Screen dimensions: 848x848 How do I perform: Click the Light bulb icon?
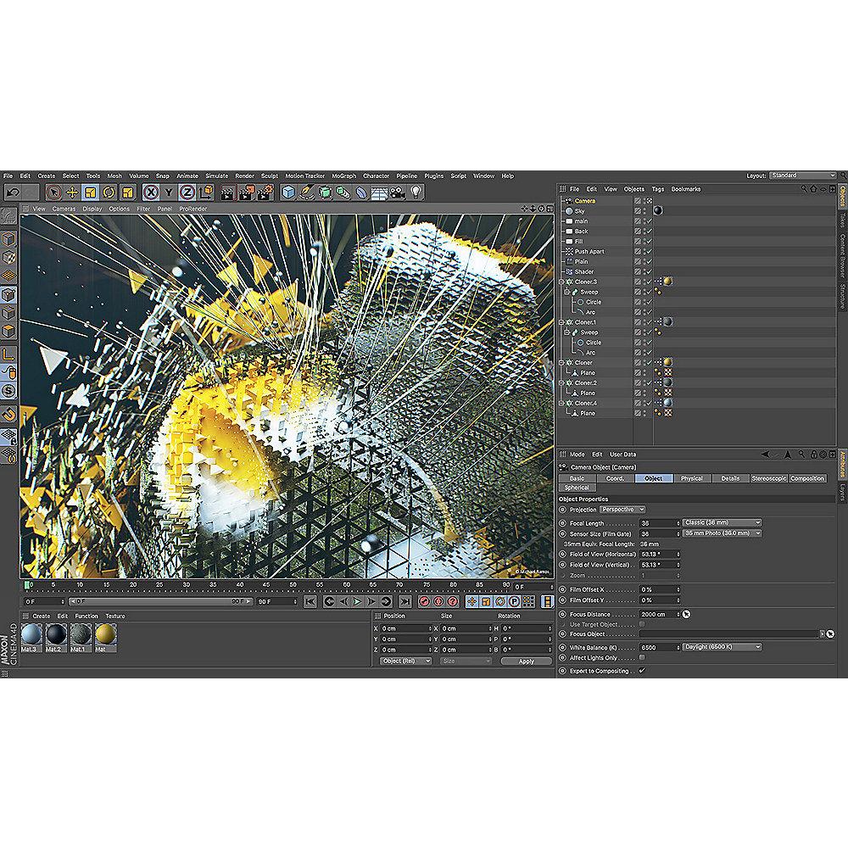(416, 192)
